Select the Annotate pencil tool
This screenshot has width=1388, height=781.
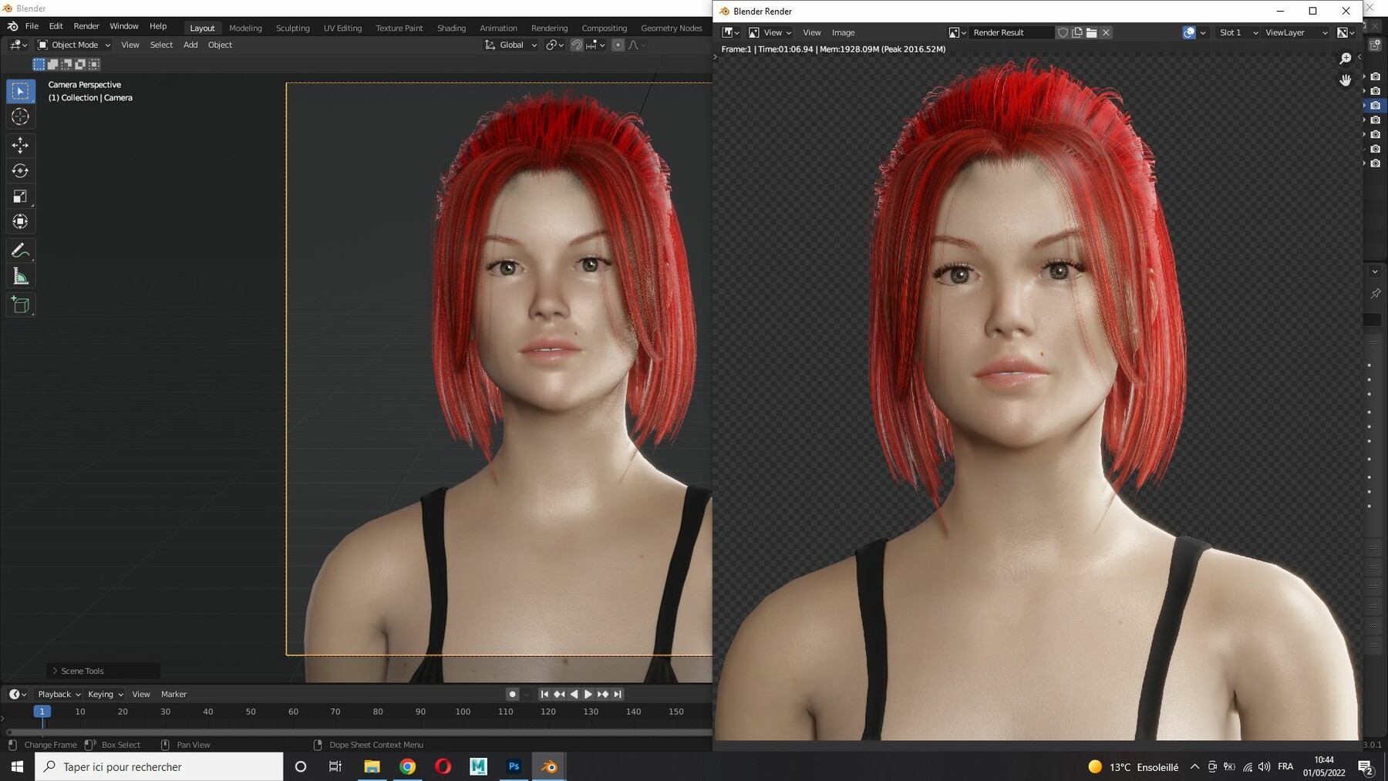[21, 251]
